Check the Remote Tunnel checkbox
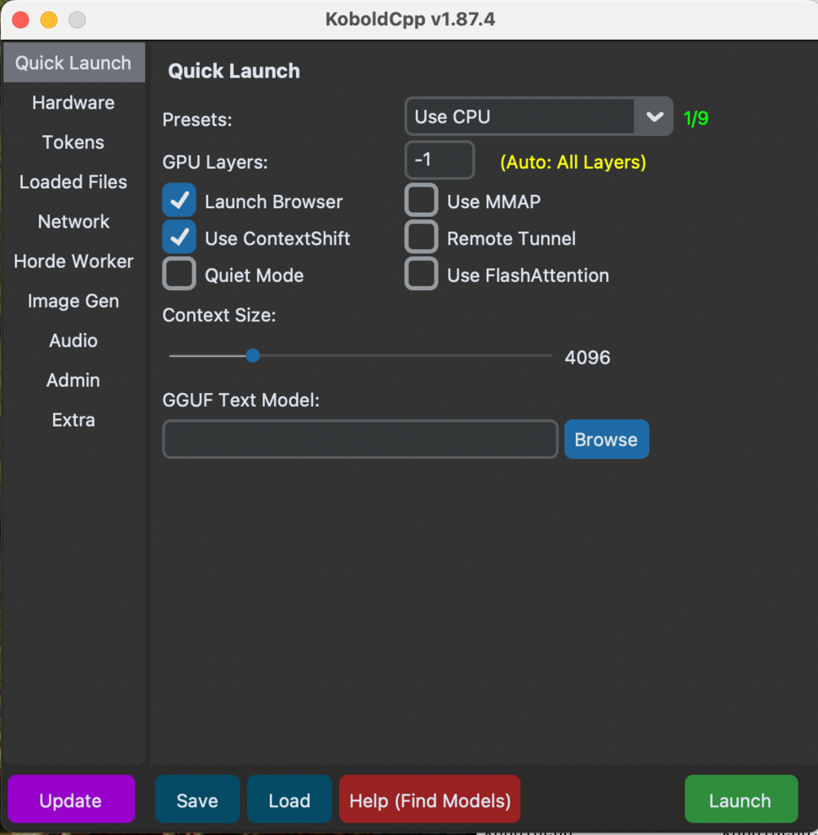The width and height of the screenshot is (818, 835). 422,237
